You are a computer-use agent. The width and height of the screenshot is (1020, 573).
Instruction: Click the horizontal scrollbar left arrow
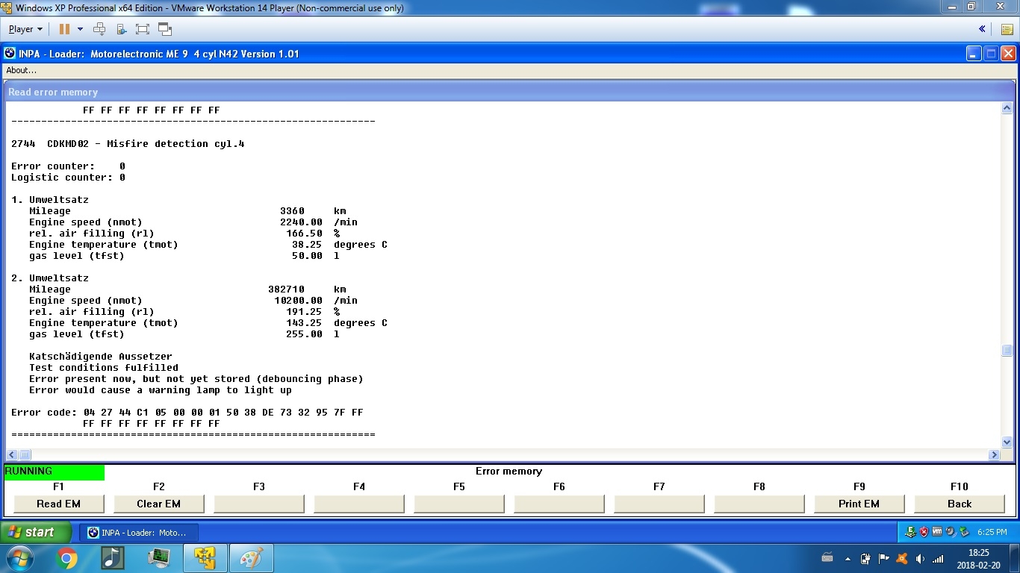click(12, 454)
